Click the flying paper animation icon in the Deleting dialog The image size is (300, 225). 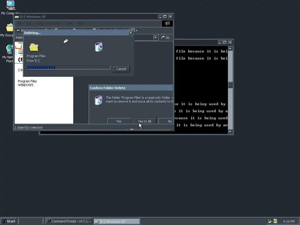66,41
